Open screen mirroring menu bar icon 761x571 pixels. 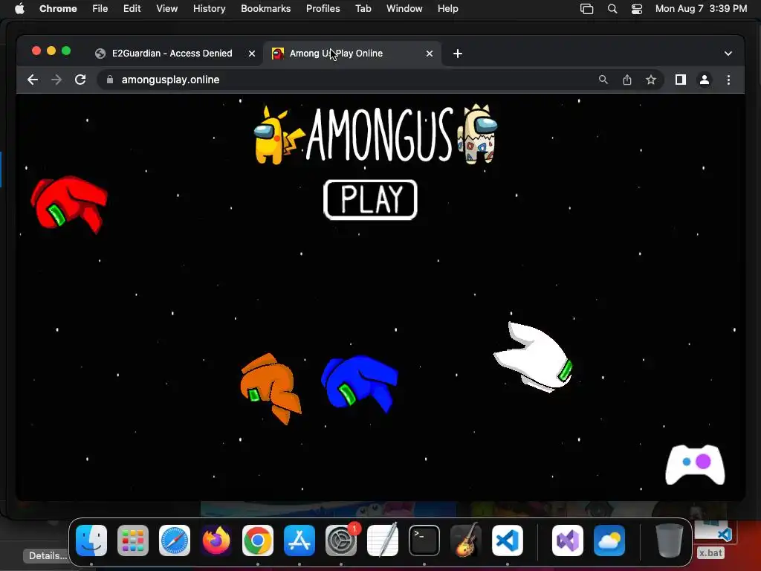pyautogui.click(x=587, y=9)
